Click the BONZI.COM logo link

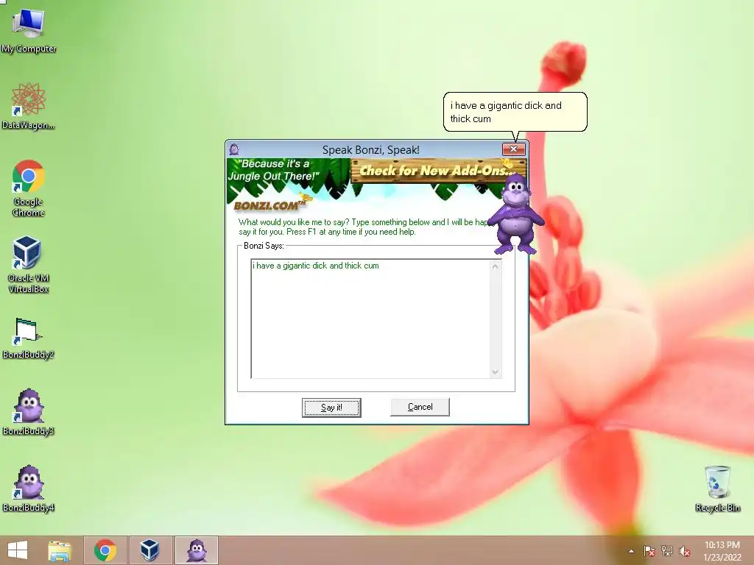click(x=269, y=205)
